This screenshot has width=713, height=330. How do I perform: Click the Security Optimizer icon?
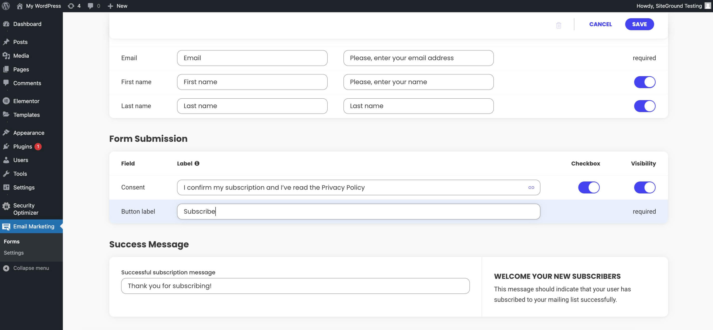point(6,206)
